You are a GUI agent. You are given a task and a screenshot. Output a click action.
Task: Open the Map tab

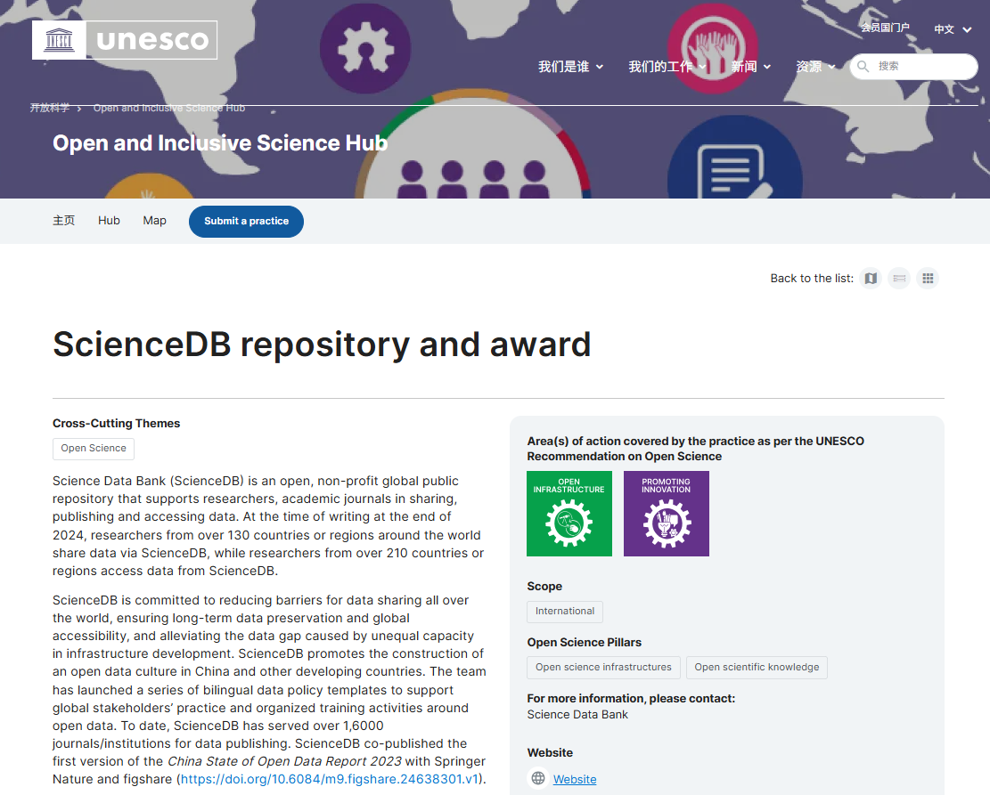(x=155, y=220)
